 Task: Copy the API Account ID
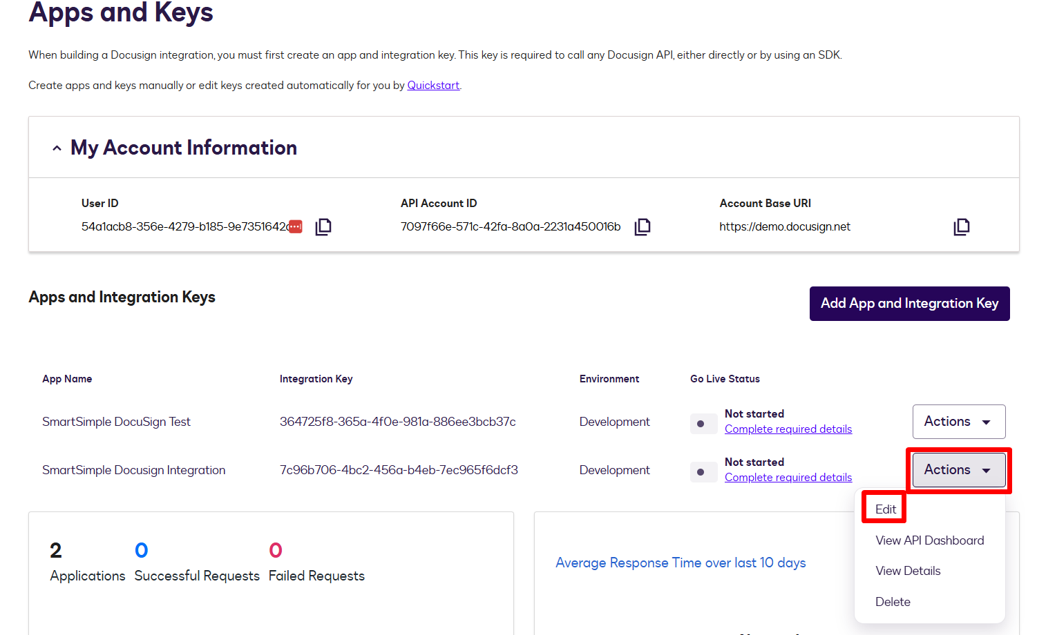[643, 226]
